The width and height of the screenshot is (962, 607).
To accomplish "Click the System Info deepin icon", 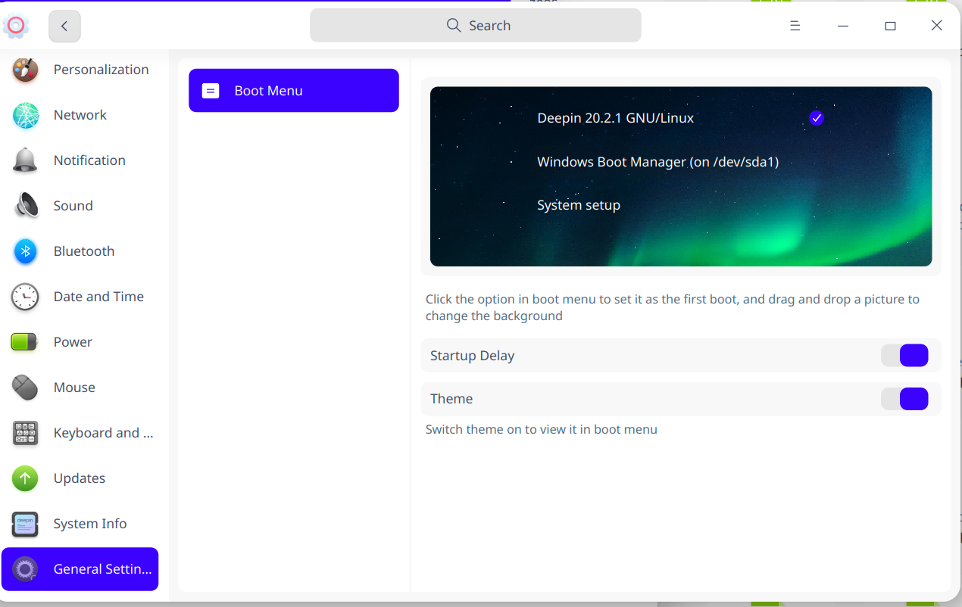I will pyautogui.click(x=25, y=524).
